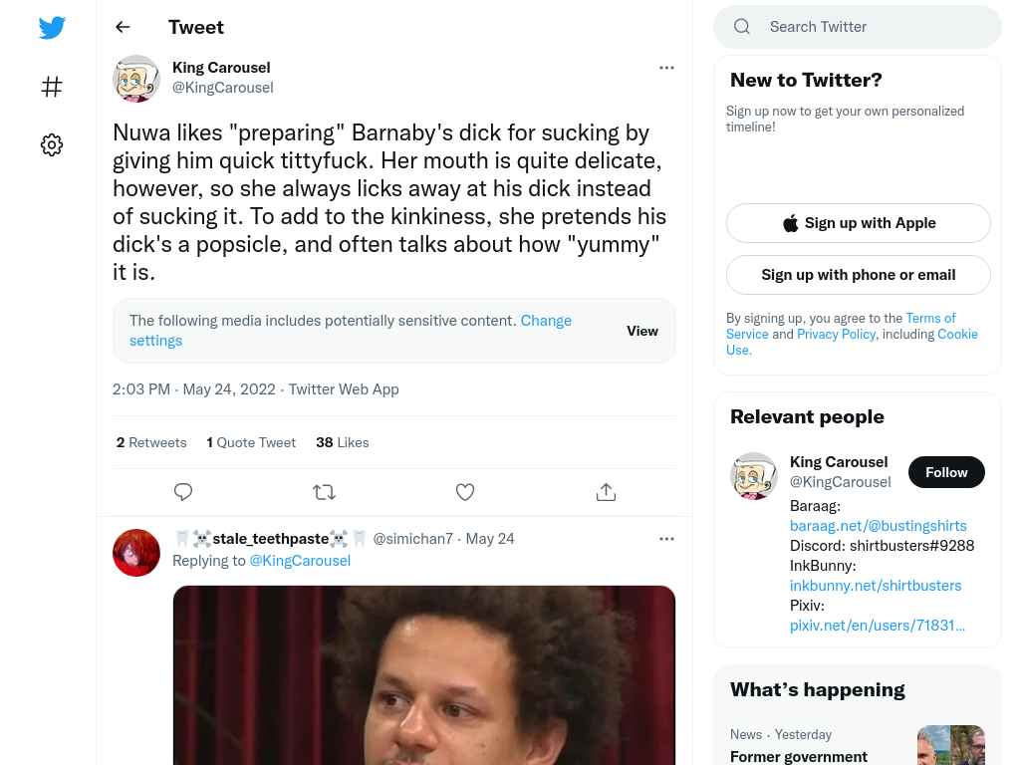
Task: Click the share upload icon
Action: pos(606,492)
